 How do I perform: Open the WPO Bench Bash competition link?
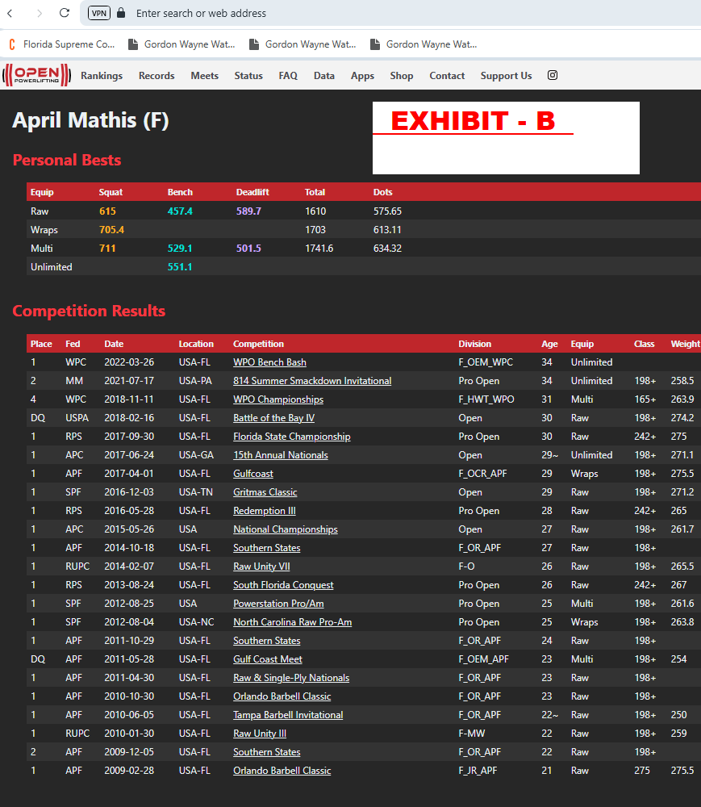tap(269, 362)
